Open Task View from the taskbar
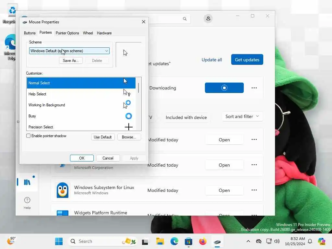The width and height of the screenshot is (332, 249). [145, 241]
